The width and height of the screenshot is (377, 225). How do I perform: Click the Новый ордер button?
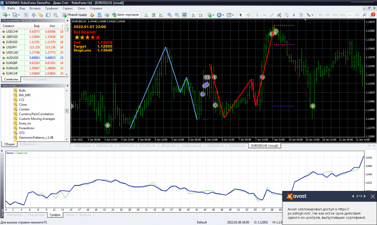coord(75,15)
